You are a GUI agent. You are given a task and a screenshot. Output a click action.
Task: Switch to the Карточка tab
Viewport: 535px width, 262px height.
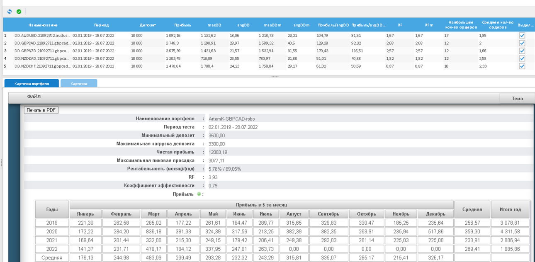tap(79, 83)
